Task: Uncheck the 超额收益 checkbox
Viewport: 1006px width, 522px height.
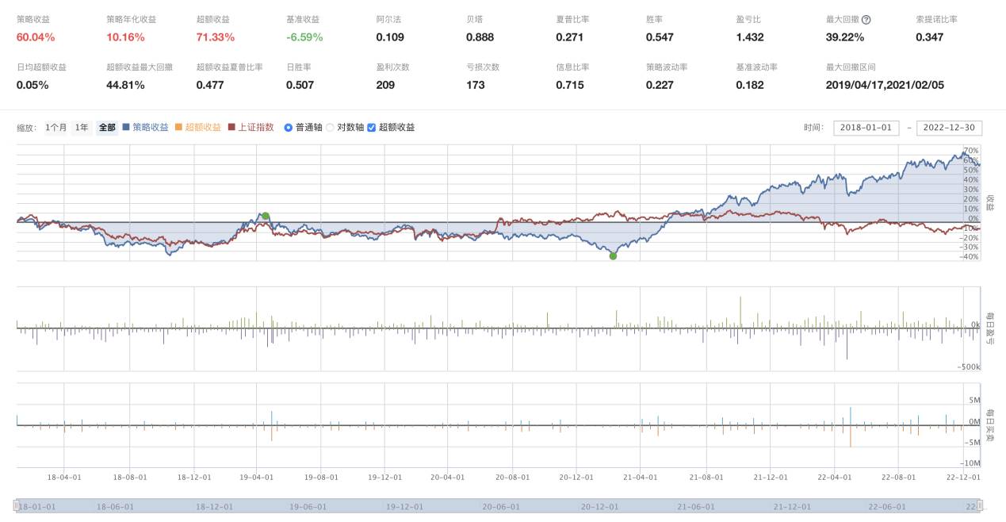Action: click(x=372, y=128)
